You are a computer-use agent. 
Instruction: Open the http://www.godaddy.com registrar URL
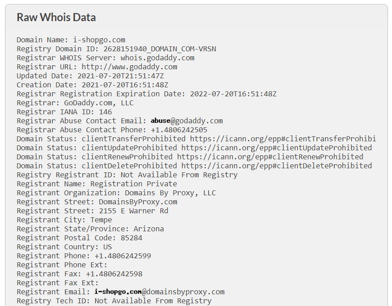pos(129,67)
